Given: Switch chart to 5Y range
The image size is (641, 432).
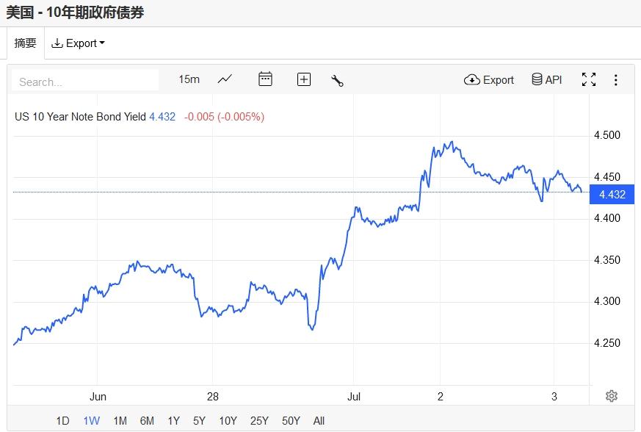Looking at the screenshot, I should tap(199, 421).
